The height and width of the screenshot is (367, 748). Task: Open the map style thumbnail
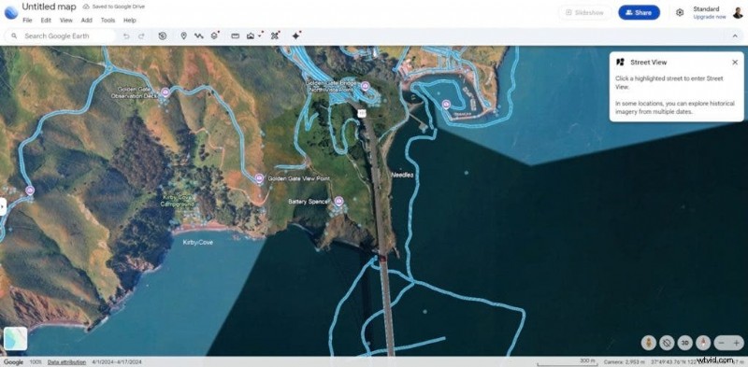tap(15, 338)
